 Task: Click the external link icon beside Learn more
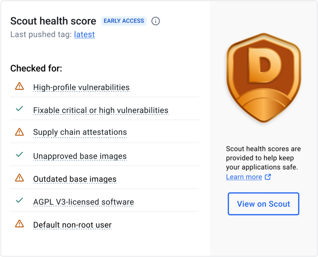point(268,177)
